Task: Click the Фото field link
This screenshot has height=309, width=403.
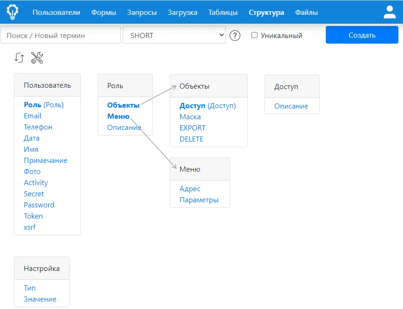Action: click(x=32, y=172)
